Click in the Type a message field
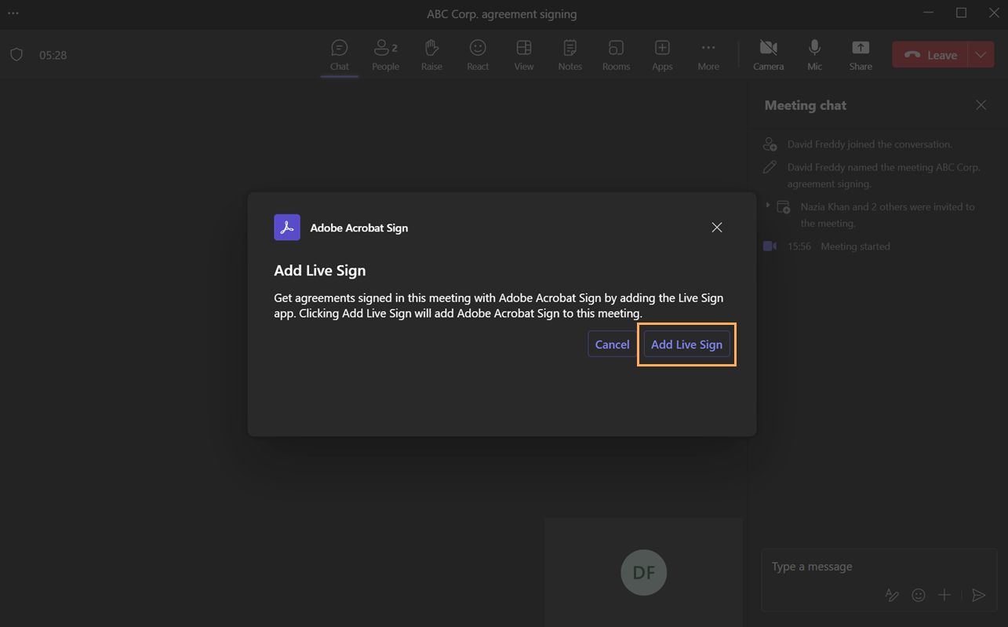Screen dimensions: 1008x627 tap(879, 567)
